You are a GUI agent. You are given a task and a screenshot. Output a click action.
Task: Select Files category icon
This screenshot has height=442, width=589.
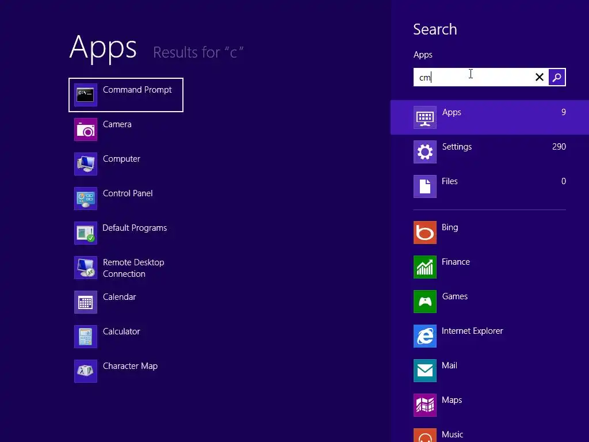tap(425, 186)
